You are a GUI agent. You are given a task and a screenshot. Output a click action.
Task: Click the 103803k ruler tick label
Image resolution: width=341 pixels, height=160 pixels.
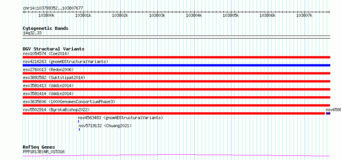pos(157,15)
